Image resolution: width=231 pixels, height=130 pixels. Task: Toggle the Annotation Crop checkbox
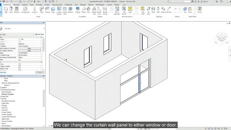[x=19, y=69]
